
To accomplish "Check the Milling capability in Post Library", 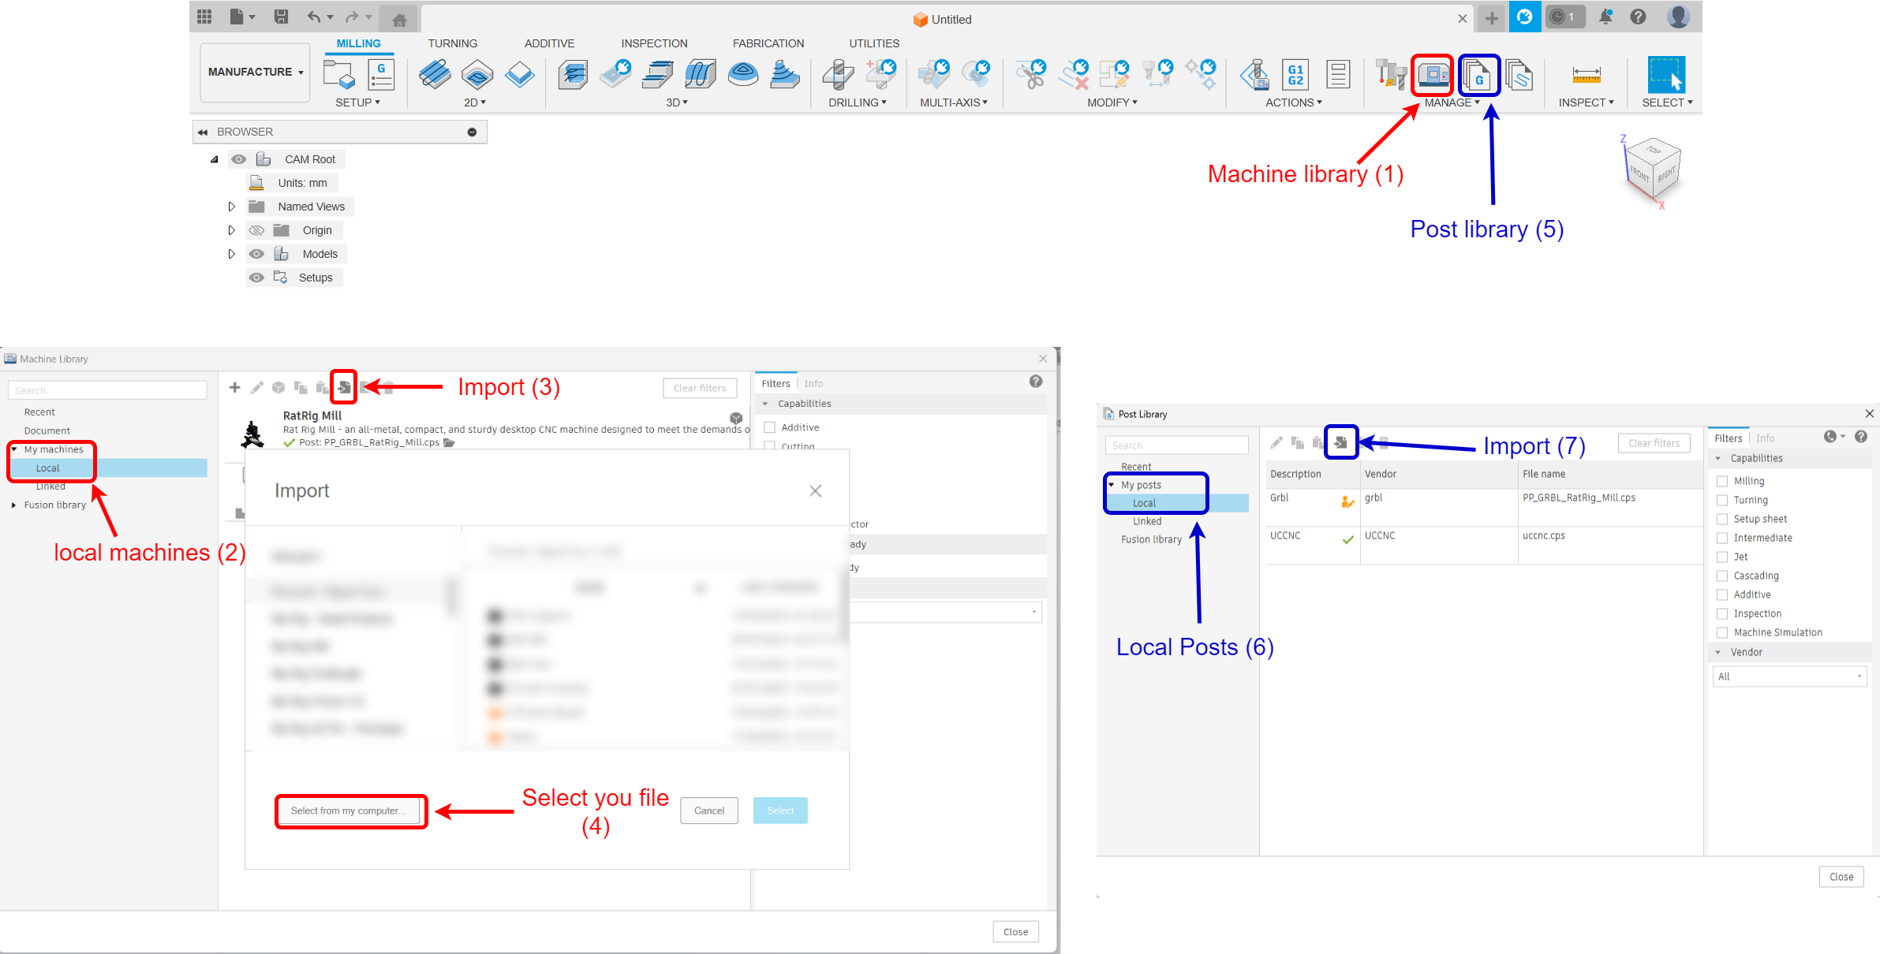I will 1722,481.
